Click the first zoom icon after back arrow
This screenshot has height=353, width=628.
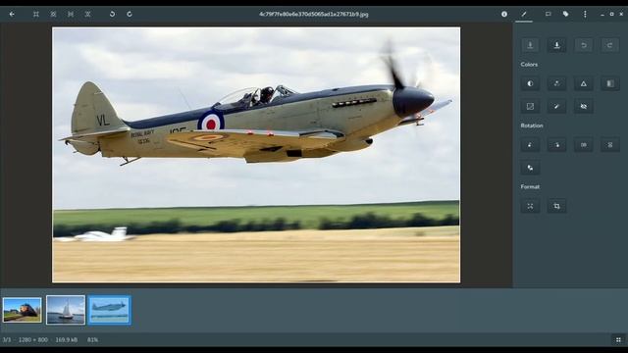point(36,14)
